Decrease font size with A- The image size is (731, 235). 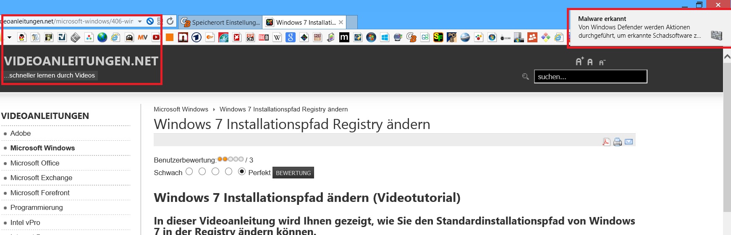602,62
